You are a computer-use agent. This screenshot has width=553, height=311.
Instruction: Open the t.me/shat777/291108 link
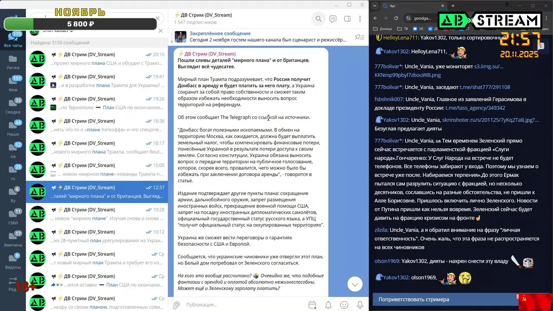point(485,87)
